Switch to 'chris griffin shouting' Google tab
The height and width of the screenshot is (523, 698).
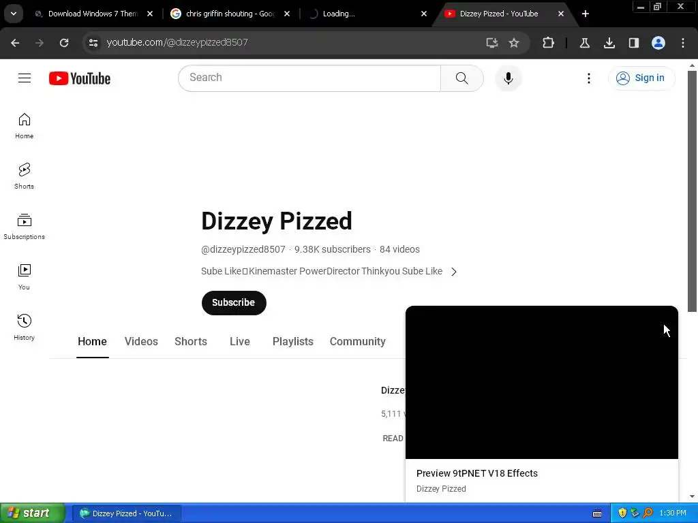[230, 14]
